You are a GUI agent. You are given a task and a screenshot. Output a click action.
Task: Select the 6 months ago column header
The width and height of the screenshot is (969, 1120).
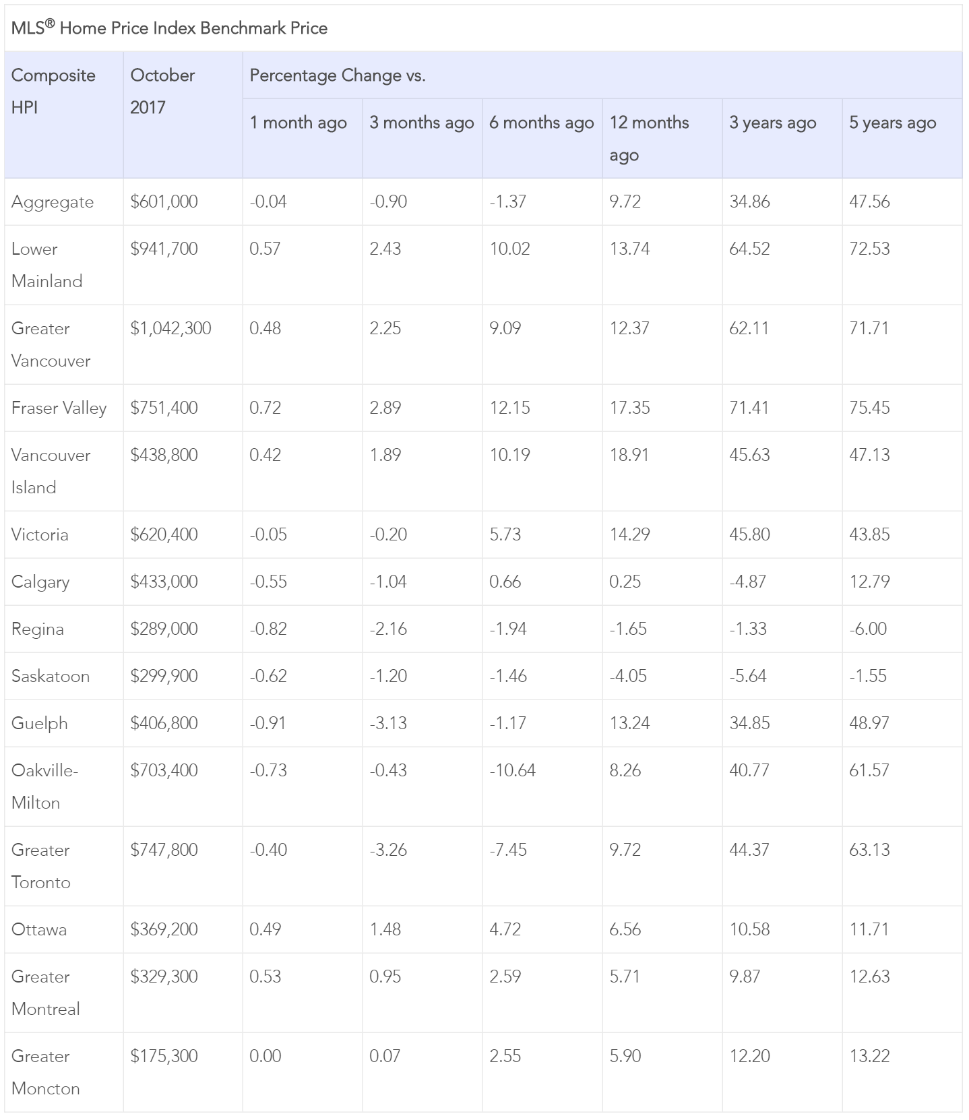coord(541,123)
